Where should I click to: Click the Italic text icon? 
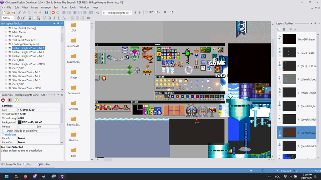tap(54, 18)
